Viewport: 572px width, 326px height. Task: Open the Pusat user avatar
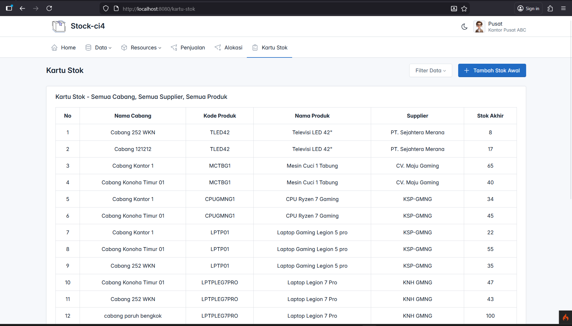click(x=479, y=26)
